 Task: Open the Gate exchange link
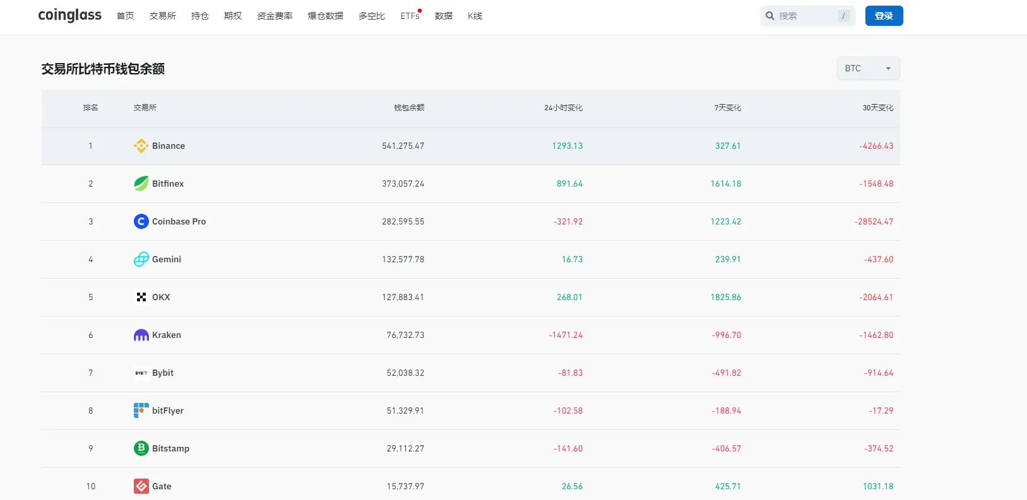[162, 486]
